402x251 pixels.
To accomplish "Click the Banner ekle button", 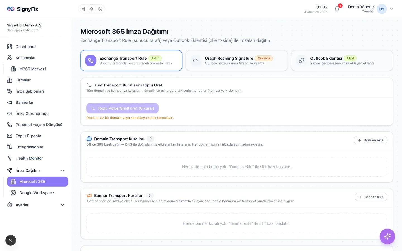I will (371, 197).
